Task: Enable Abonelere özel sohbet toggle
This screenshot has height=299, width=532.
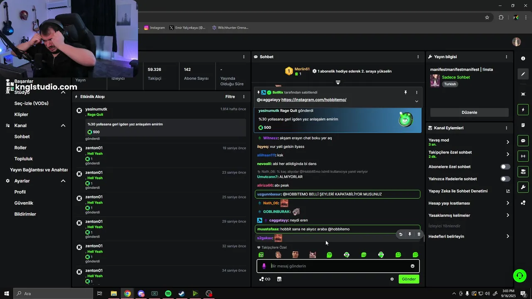Action: pyautogui.click(x=505, y=167)
